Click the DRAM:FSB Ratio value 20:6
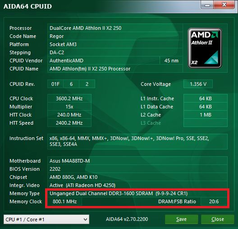Screen dimensions: 238x229 [x=214, y=201]
